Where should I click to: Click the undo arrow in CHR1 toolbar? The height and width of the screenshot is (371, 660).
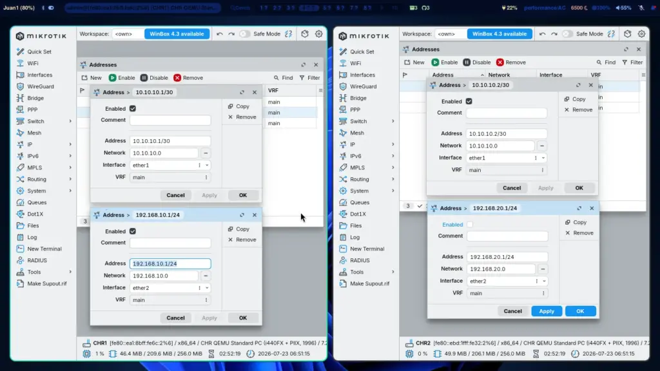tap(219, 33)
